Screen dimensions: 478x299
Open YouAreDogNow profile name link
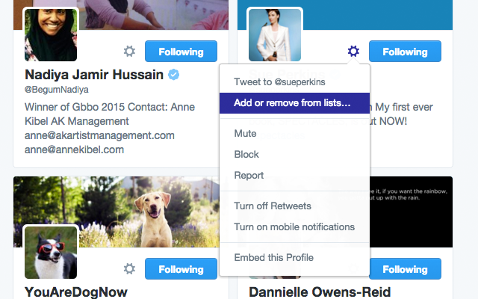76,292
